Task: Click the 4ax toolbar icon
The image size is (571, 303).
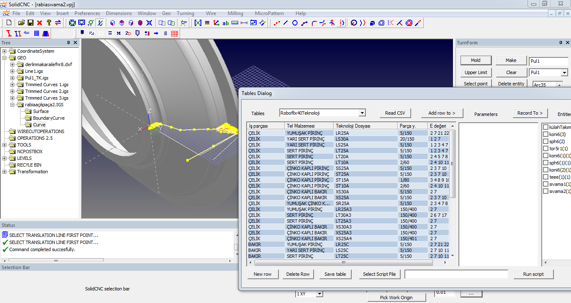Action: [27, 33]
